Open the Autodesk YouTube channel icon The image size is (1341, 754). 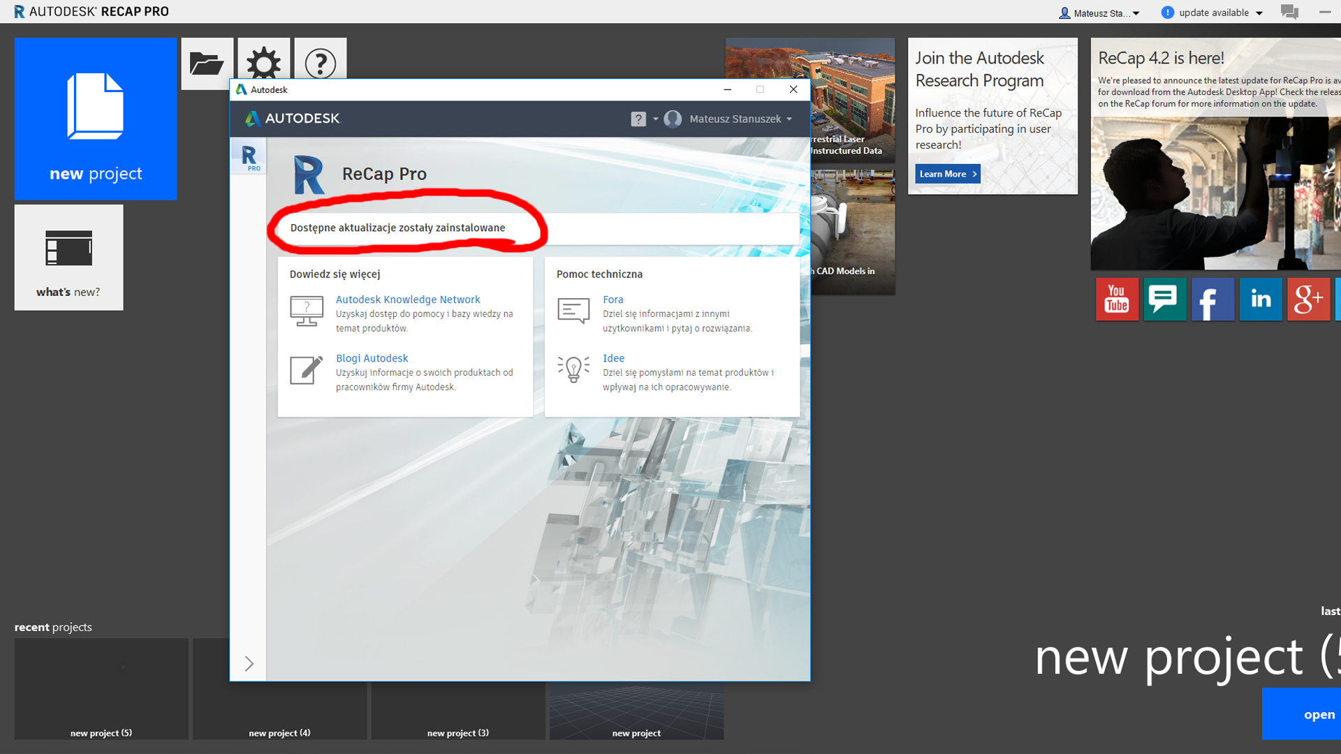tap(1116, 299)
